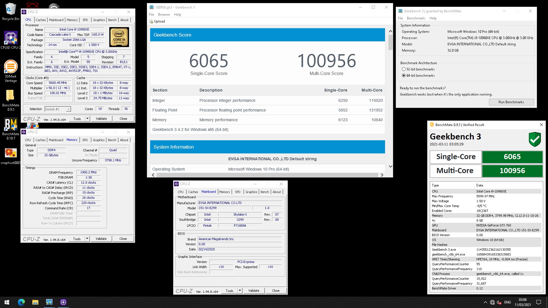
Task: Click the Integer row in score table
Action: [x=267, y=100]
